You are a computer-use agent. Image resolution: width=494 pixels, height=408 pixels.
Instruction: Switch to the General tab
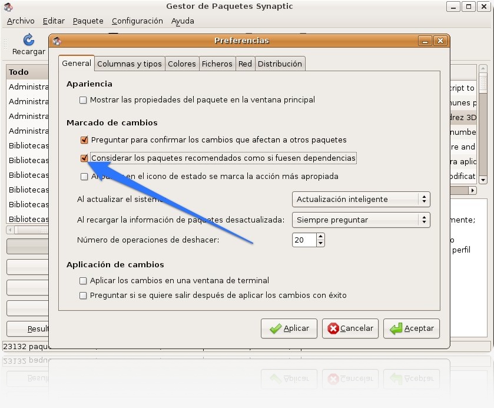pyautogui.click(x=77, y=64)
